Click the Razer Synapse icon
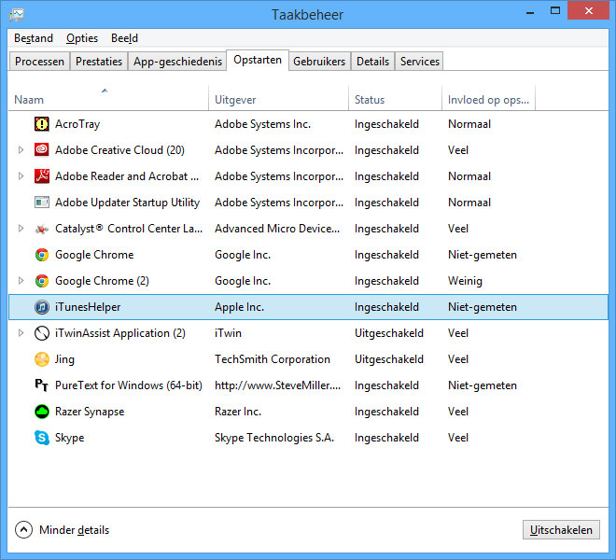This screenshot has height=560, width=616. [42, 412]
